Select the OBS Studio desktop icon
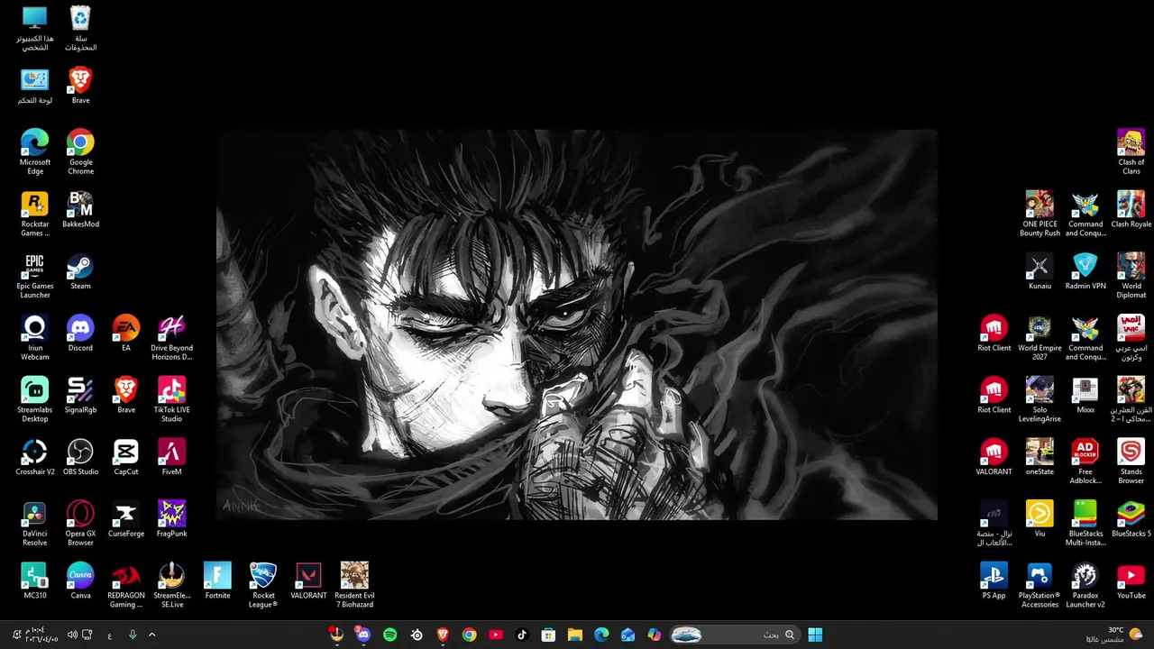Screen dimensions: 1154x649 pos(80,457)
